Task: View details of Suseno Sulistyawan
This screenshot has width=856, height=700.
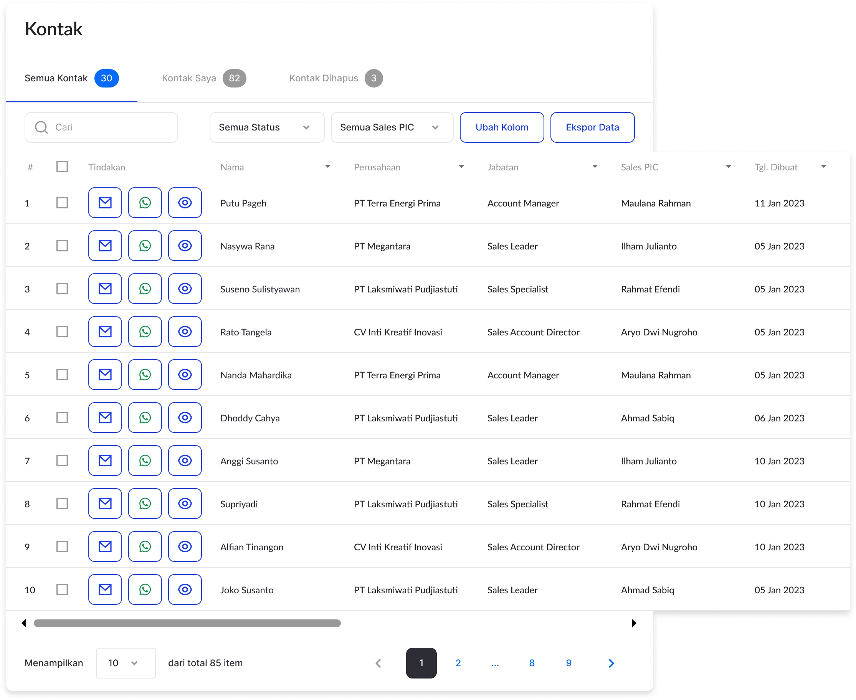Action: [x=185, y=289]
